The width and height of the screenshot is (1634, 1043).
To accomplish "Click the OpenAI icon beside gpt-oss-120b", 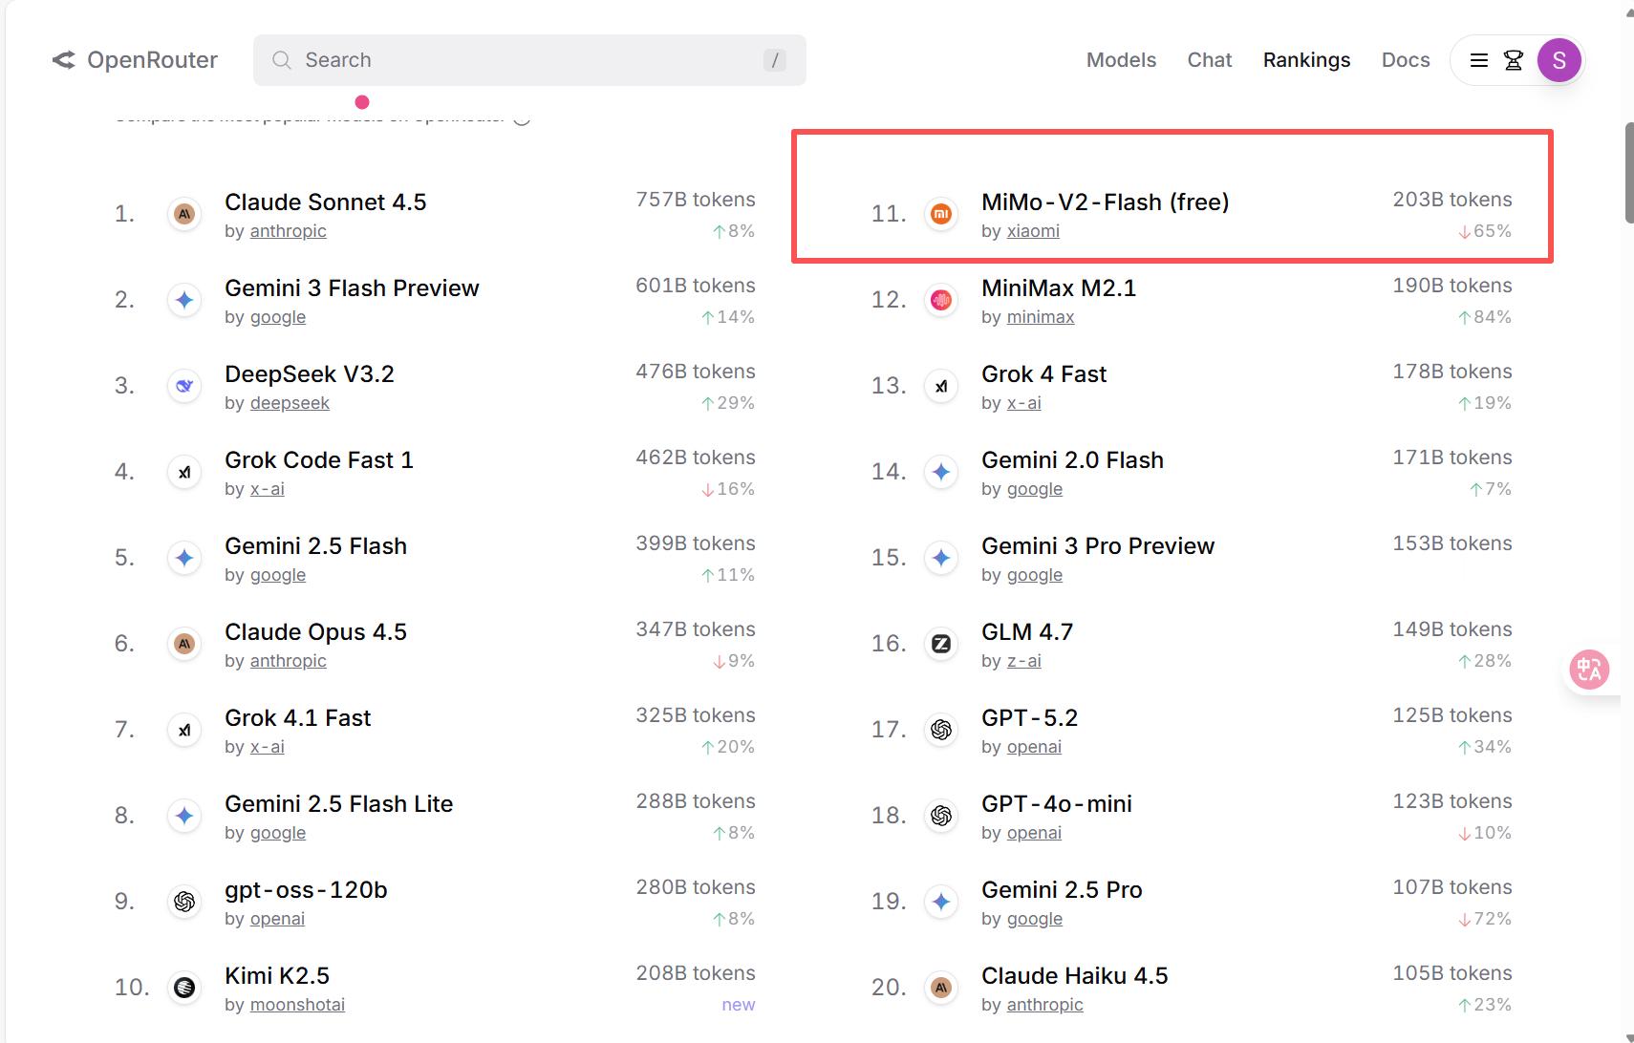I will coord(184,902).
